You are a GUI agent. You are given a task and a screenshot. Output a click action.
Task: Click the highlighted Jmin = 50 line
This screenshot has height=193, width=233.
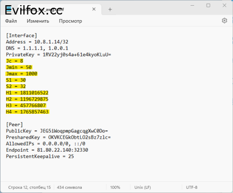coord(19,67)
